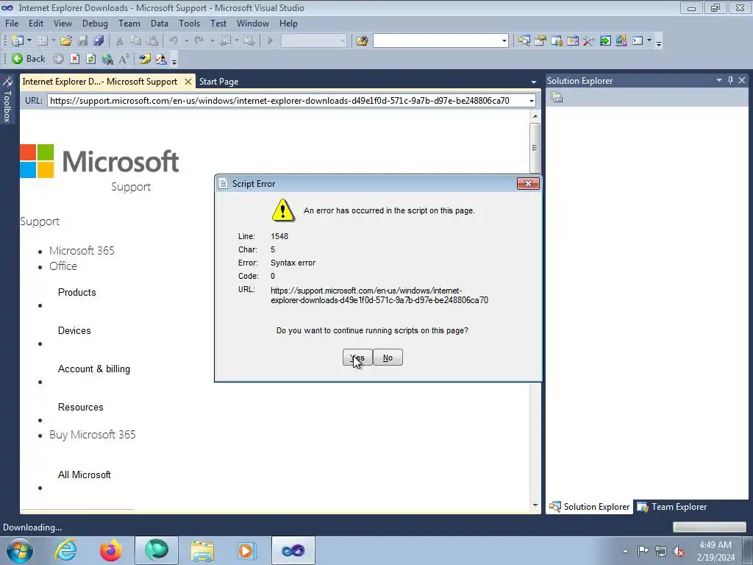Click the Start Page green arrow icon
The height and width of the screenshot is (565, 753).
point(605,41)
